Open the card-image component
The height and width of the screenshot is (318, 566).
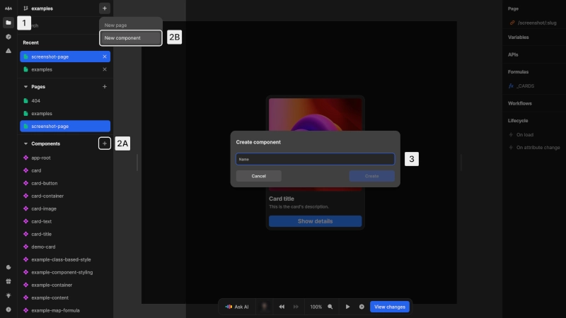[x=65, y=208]
